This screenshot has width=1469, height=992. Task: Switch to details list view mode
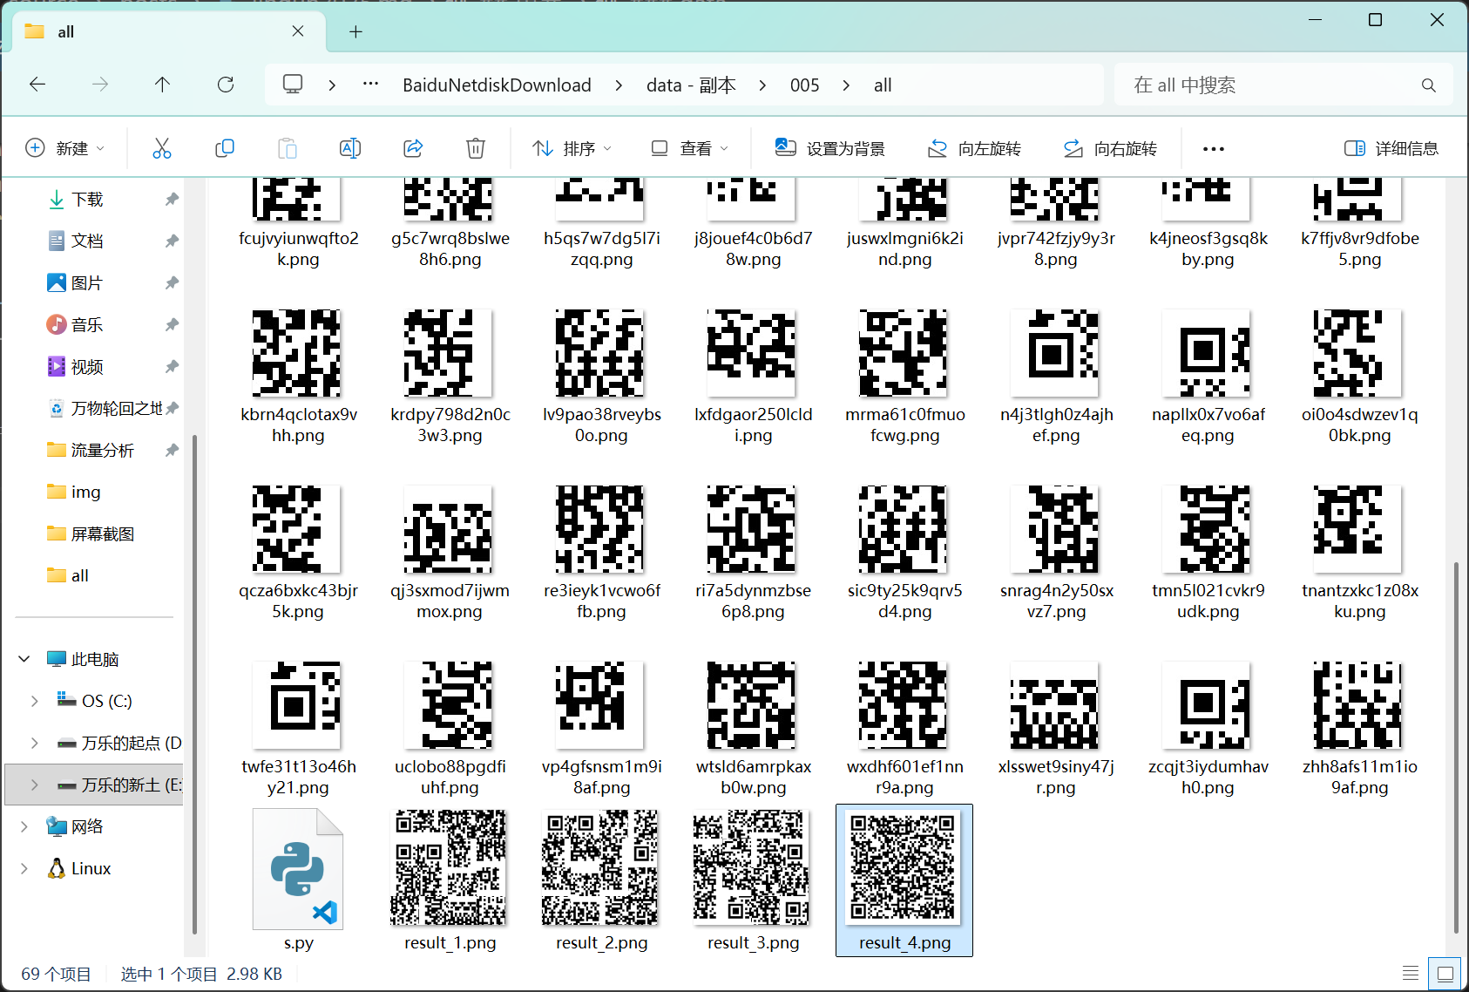tap(1411, 974)
